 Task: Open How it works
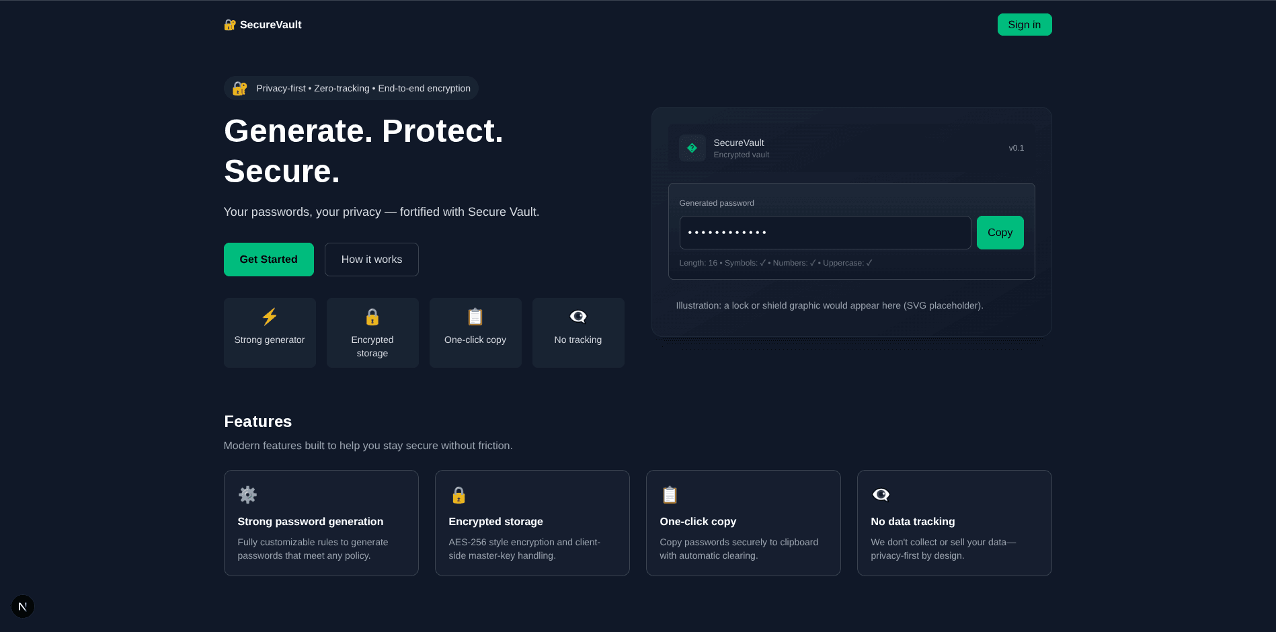point(371,260)
